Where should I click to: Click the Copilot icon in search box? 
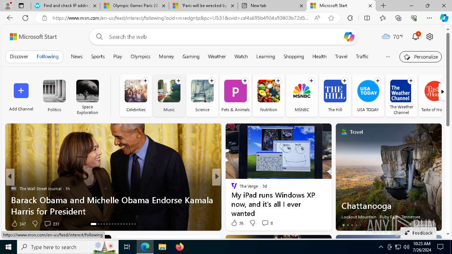pyautogui.click(x=349, y=37)
